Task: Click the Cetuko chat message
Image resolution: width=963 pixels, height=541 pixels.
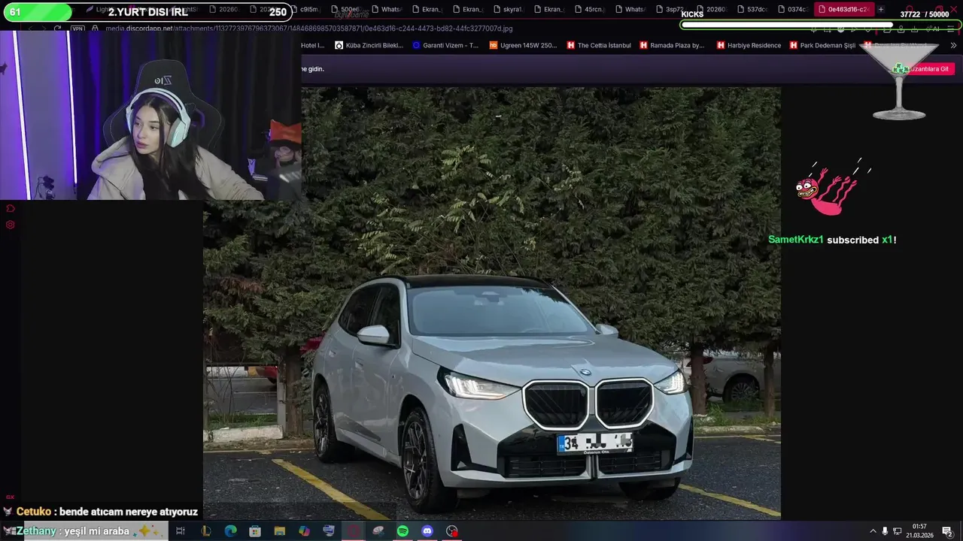Action: (101, 512)
